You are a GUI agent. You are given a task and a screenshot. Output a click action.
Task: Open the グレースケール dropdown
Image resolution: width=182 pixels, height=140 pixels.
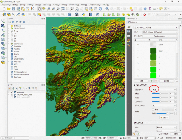coord(164,105)
